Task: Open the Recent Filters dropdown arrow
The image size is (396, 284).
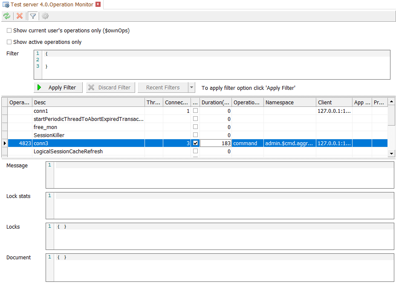Action: (192, 88)
